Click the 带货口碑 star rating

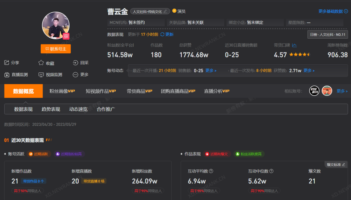pos(300,54)
